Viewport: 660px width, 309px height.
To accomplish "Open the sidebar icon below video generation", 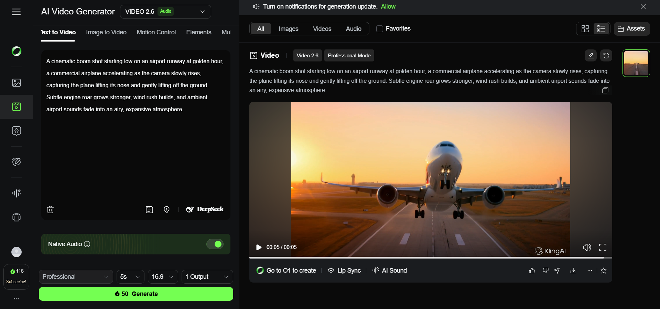I will [x=17, y=131].
